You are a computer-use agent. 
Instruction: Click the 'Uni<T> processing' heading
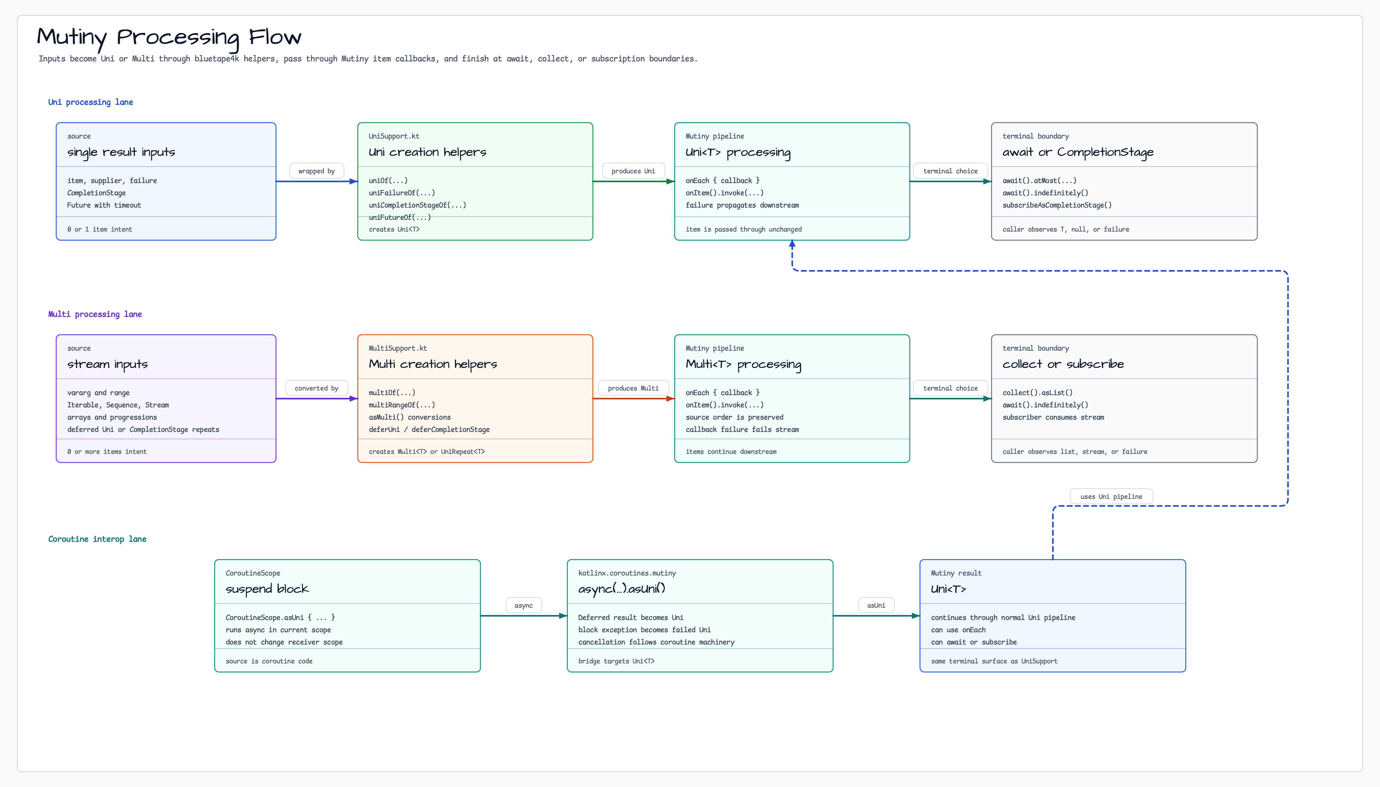coord(738,153)
